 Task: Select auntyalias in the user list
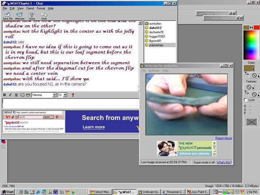pos(155,24)
